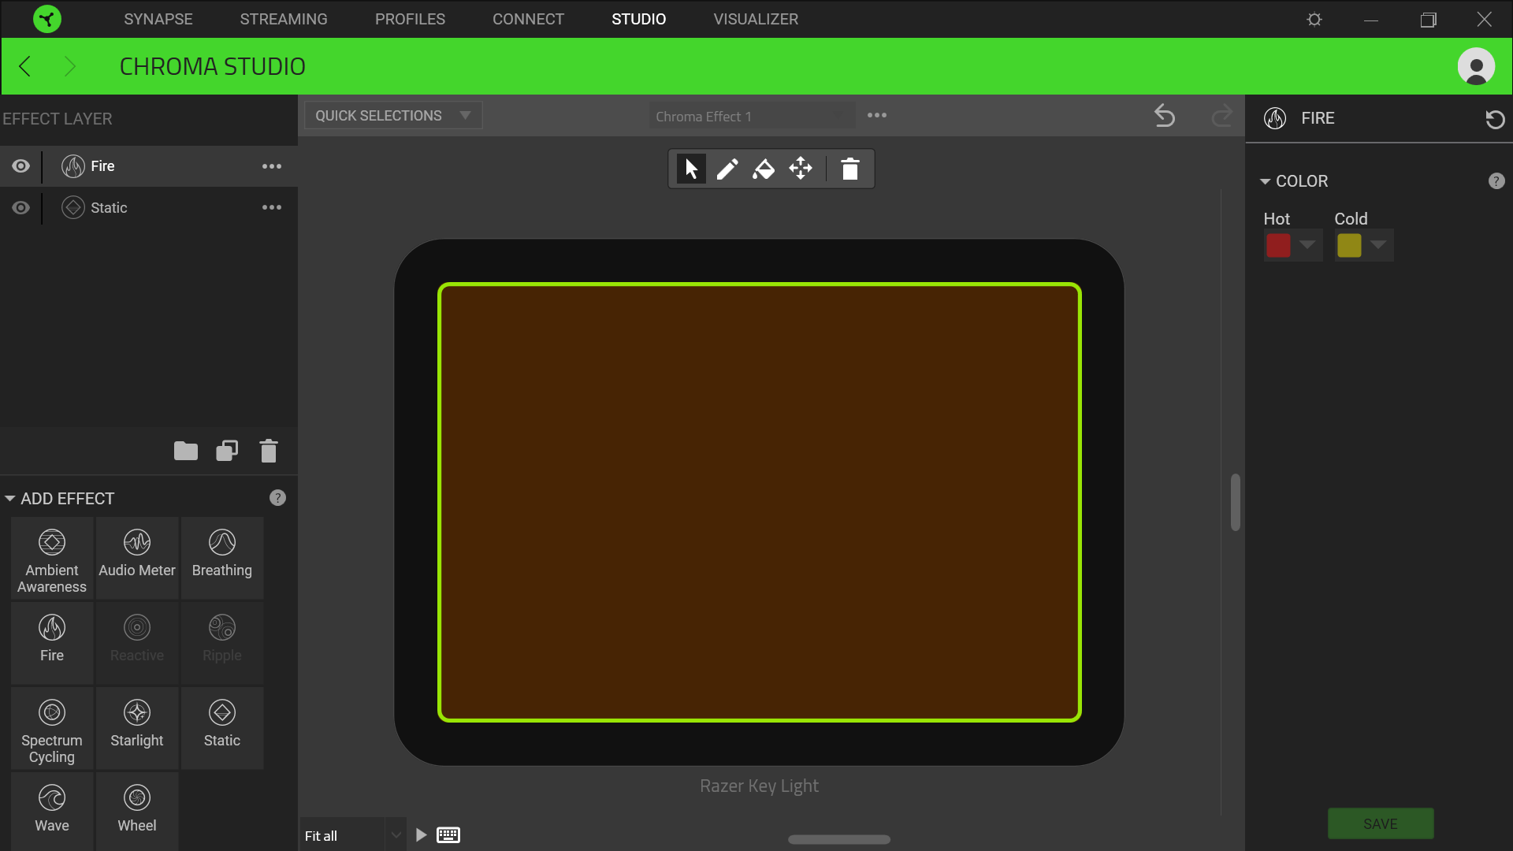Select the paint bucket fill tool

click(764, 169)
